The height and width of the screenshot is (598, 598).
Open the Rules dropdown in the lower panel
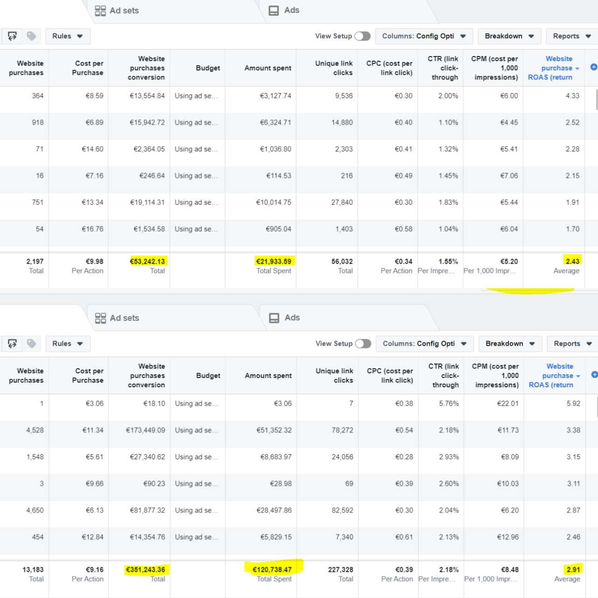68,343
